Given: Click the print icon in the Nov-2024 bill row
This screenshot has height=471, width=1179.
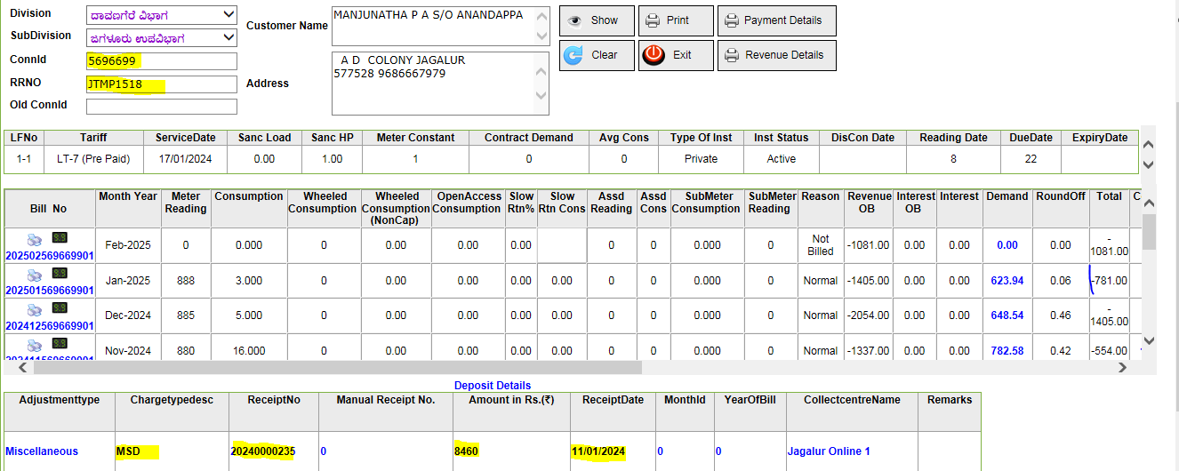Looking at the screenshot, I should (34, 345).
